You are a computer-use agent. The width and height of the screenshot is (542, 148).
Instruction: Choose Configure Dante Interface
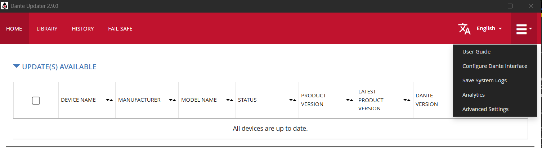click(495, 66)
